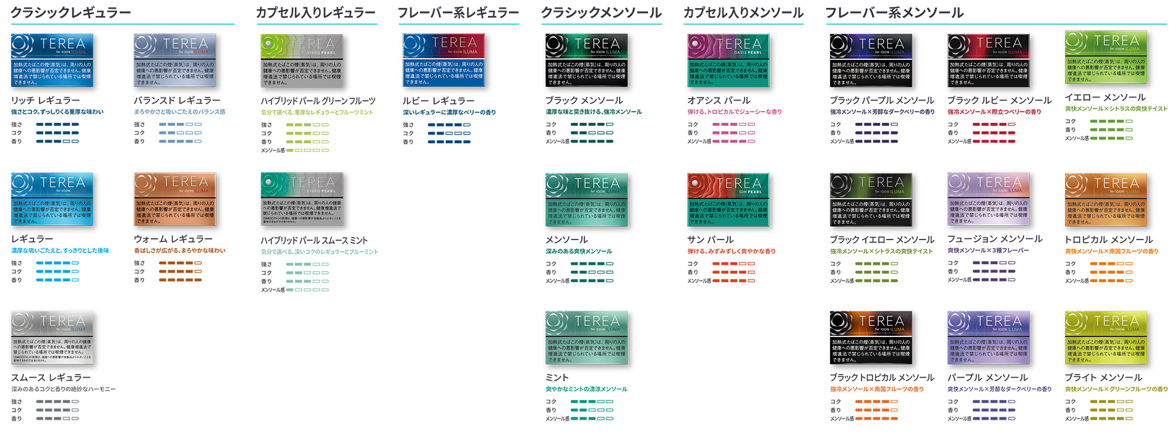Click ミント メンソール感 rating bar
The width and height of the screenshot is (1175, 432).
point(592,418)
